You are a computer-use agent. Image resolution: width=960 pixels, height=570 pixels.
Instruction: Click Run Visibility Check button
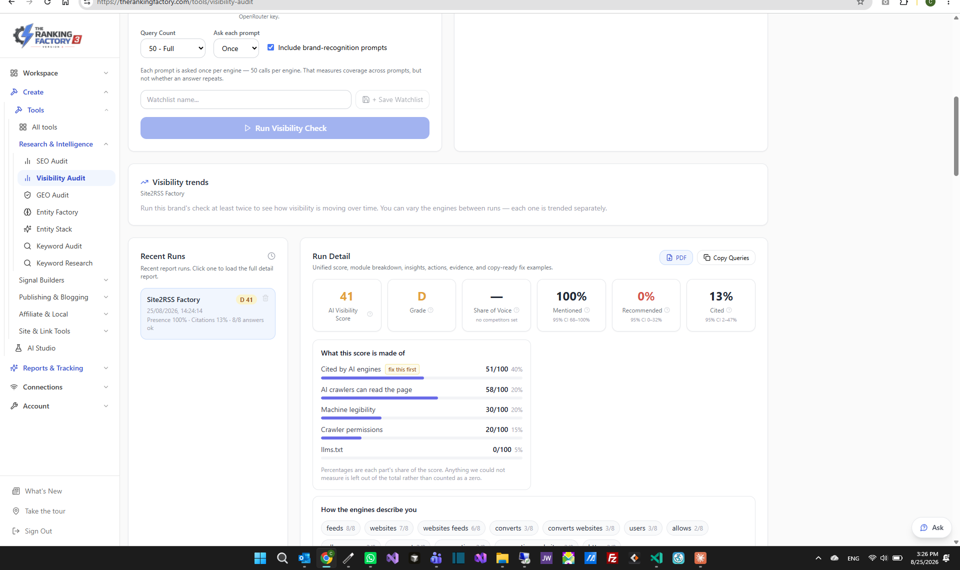pyautogui.click(x=285, y=128)
